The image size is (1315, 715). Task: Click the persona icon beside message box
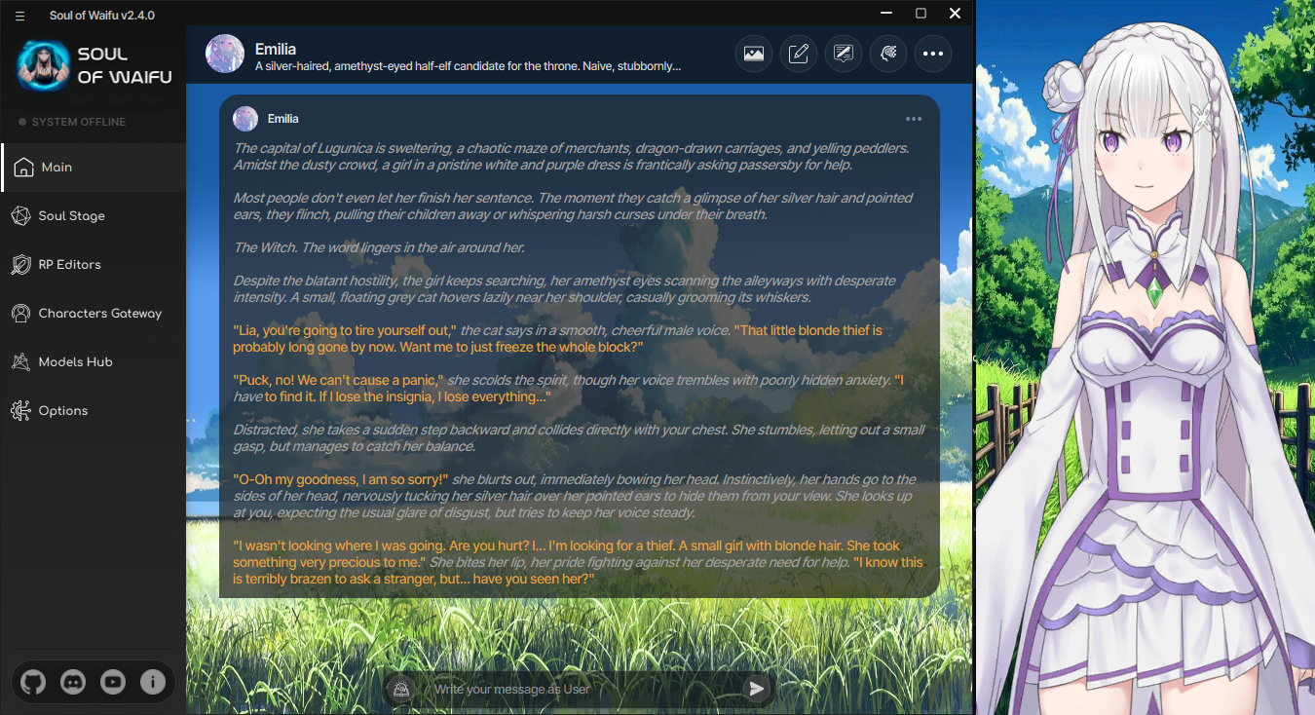coord(399,689)
